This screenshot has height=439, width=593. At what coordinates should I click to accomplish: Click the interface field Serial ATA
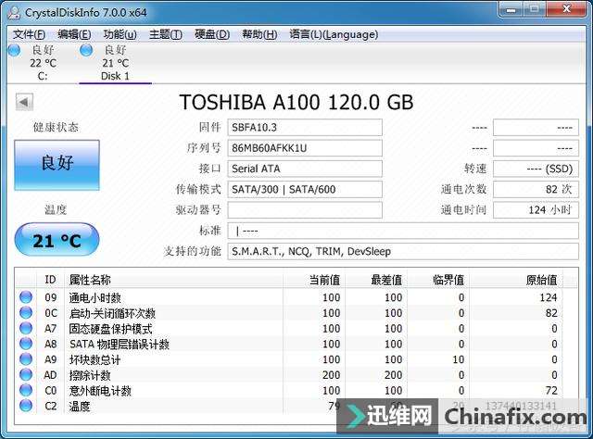[305, 169]
